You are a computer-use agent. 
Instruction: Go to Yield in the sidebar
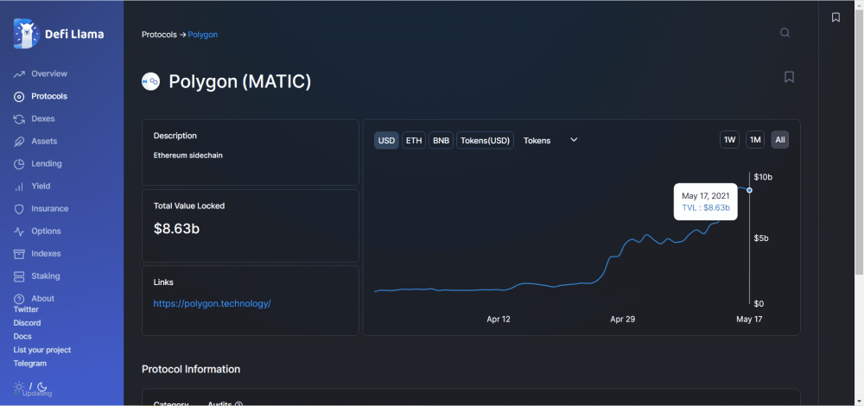pos(41,186)
